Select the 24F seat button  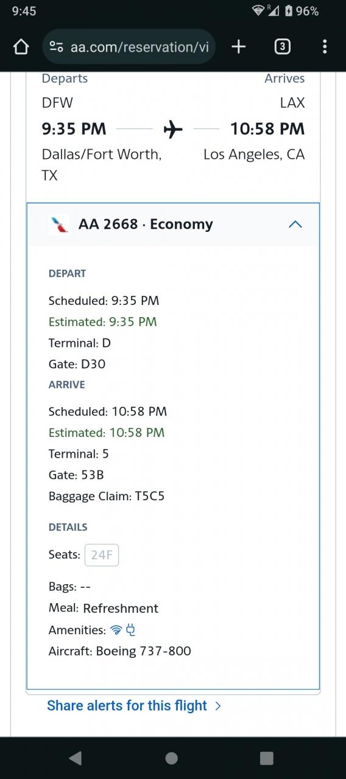(x=102, y=554)
